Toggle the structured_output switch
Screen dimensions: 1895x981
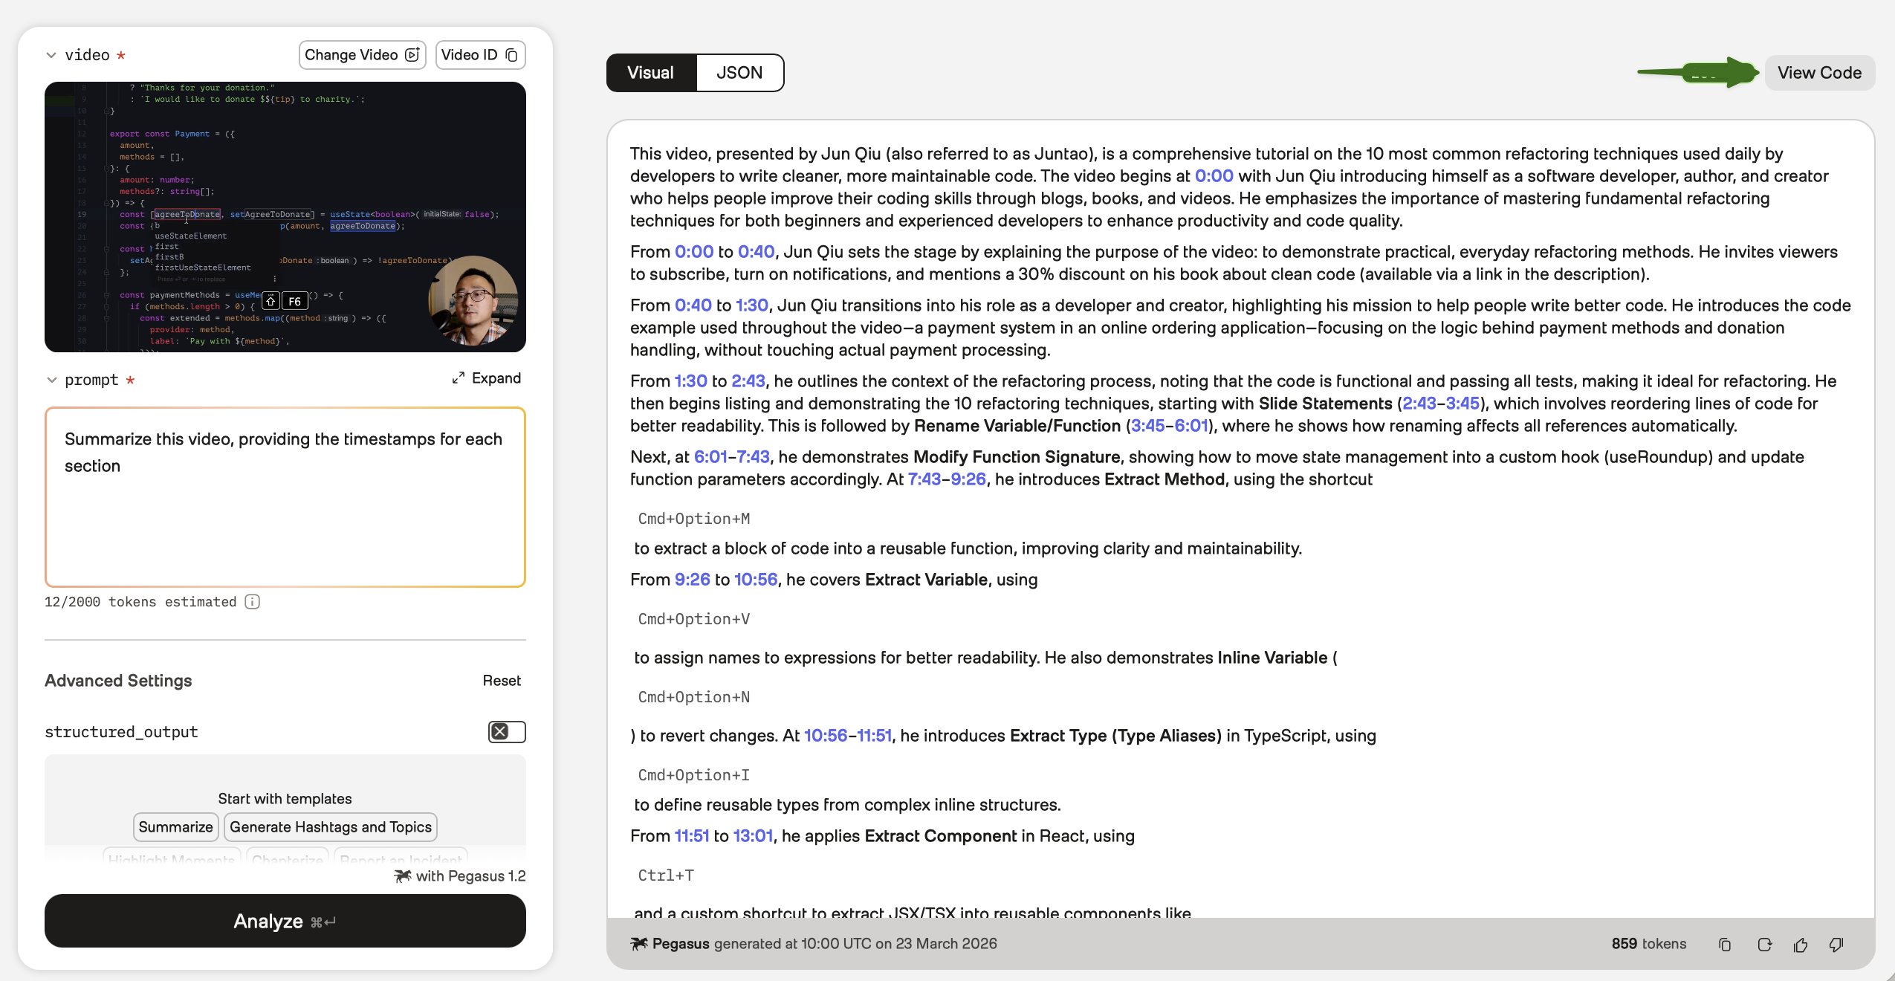tap(507, 732)
